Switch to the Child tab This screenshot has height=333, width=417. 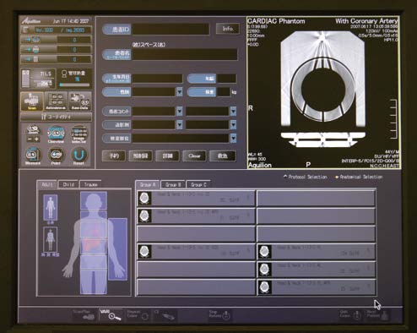[x=68, y=184]
